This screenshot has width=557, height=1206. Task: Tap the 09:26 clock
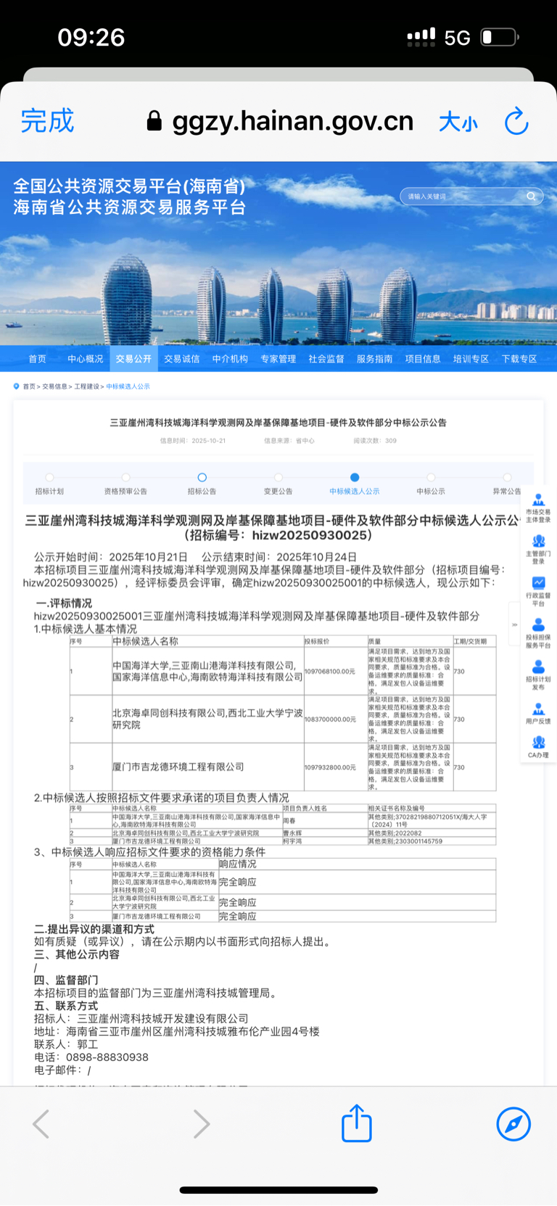pyautogui.click(x=91, y=37)
